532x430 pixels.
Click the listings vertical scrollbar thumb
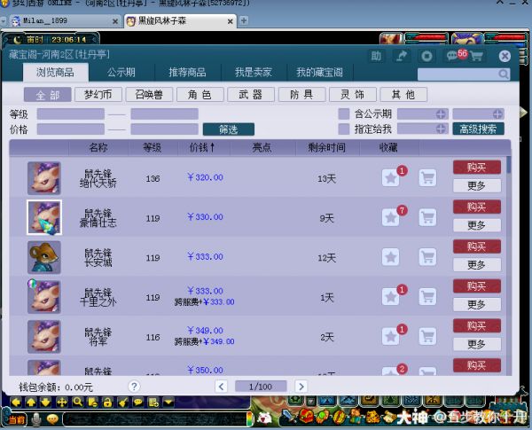tap(509, 165)
